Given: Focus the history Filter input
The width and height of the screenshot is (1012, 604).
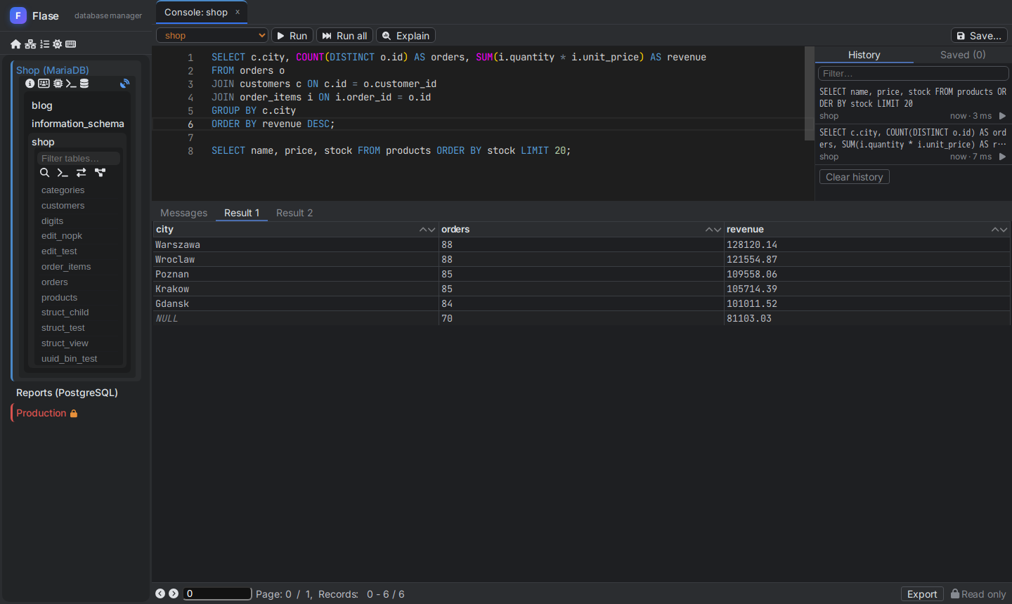Looking at the screenshot, I should [914, 73].
